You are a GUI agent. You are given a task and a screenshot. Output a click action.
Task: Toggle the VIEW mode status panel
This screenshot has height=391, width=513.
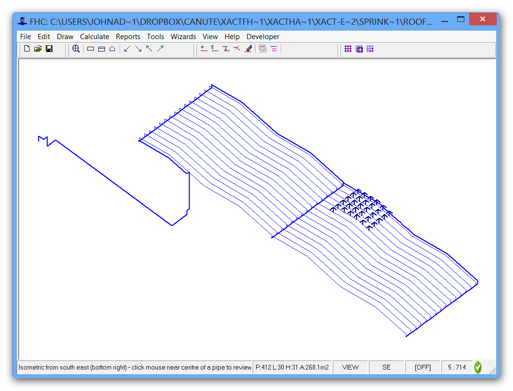350,367
